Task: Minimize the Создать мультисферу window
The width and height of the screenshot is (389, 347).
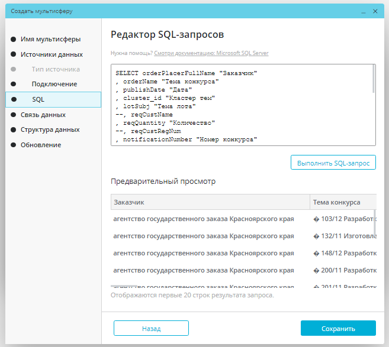Action: [364, 11]
